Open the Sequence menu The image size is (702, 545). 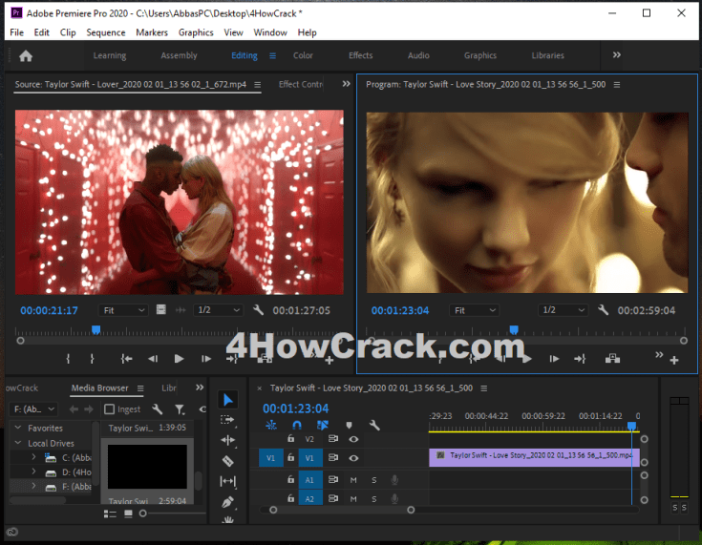pos(105,32)
